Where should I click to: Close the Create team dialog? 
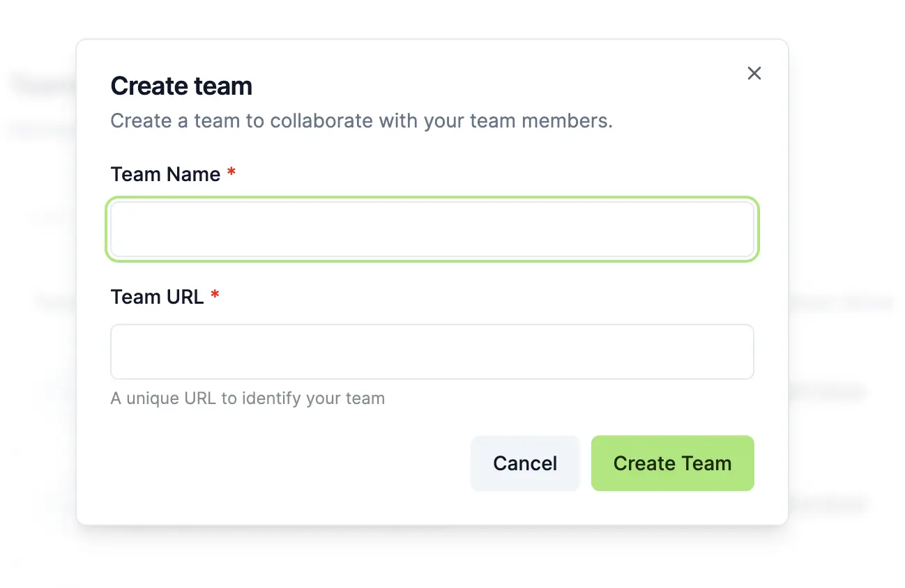point(754,73)
